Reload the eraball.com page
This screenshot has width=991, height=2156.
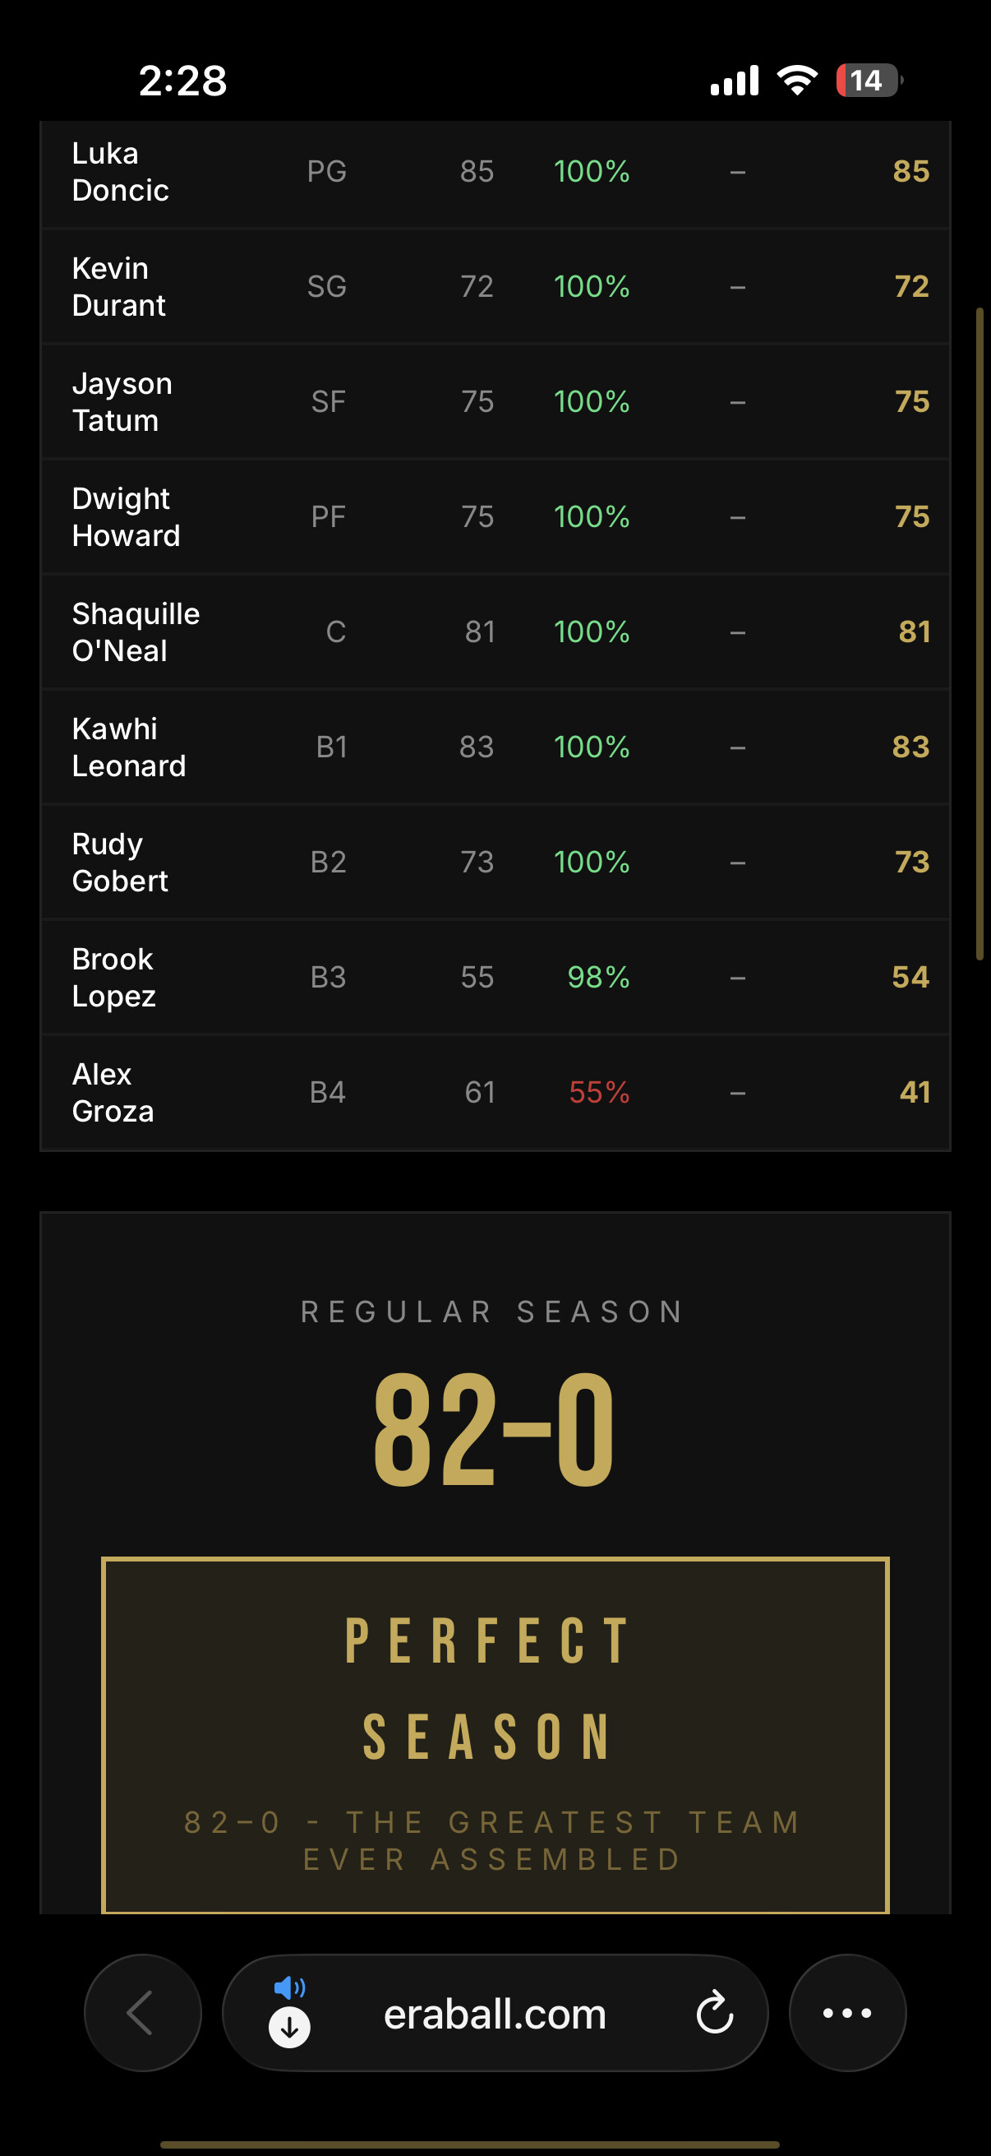[714, 2012]
